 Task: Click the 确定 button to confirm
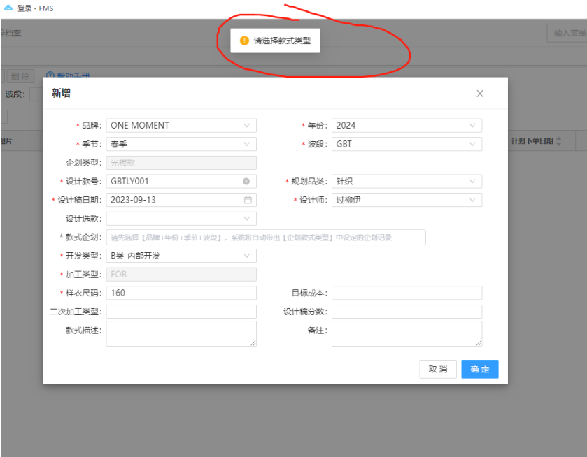[479, 370]
